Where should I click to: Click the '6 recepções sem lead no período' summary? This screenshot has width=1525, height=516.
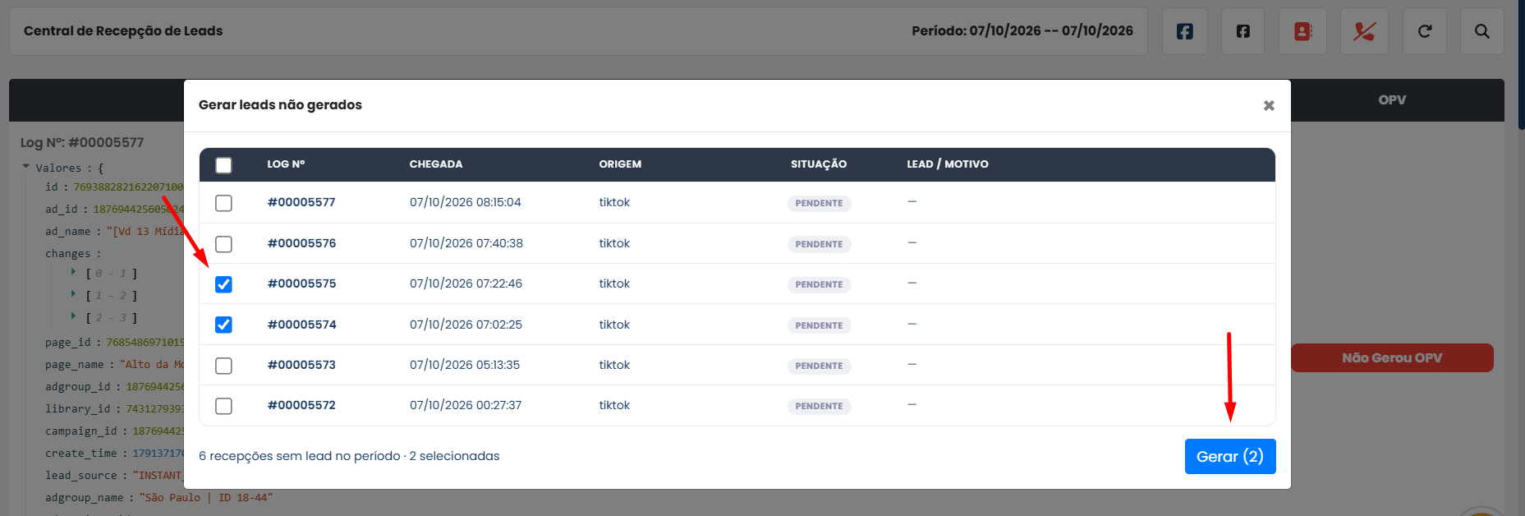click(300, 456)
